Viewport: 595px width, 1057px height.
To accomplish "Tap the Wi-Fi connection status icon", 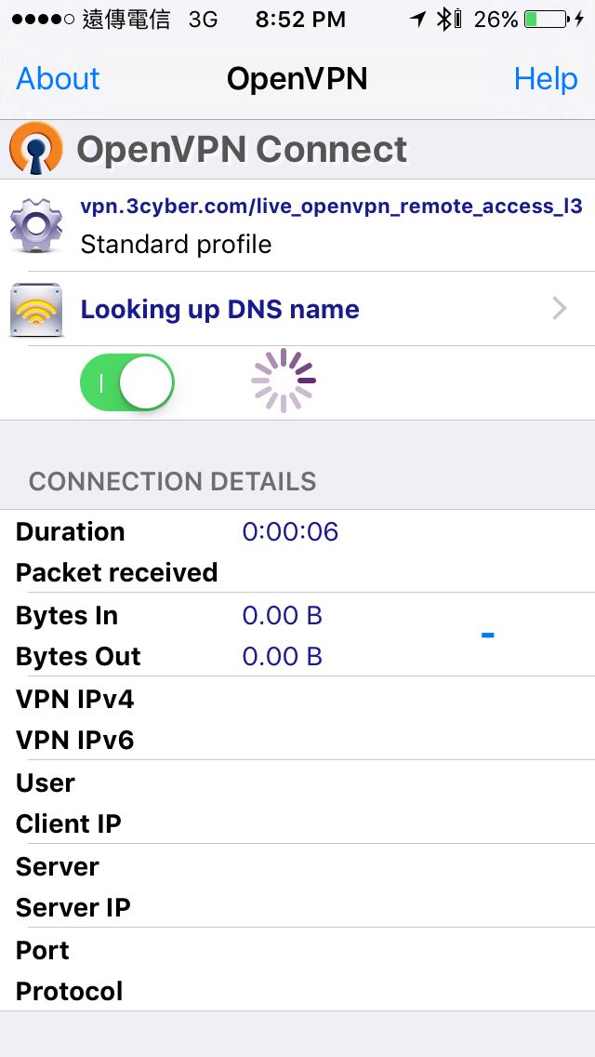I will [36, 309].
